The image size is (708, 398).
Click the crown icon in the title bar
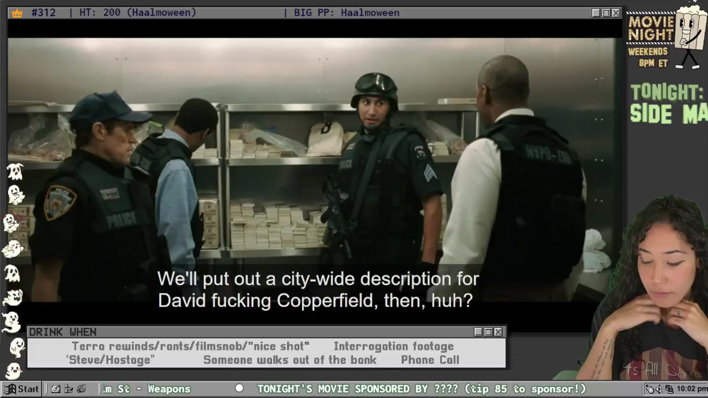pyautogui.click(x=17, y=13)
